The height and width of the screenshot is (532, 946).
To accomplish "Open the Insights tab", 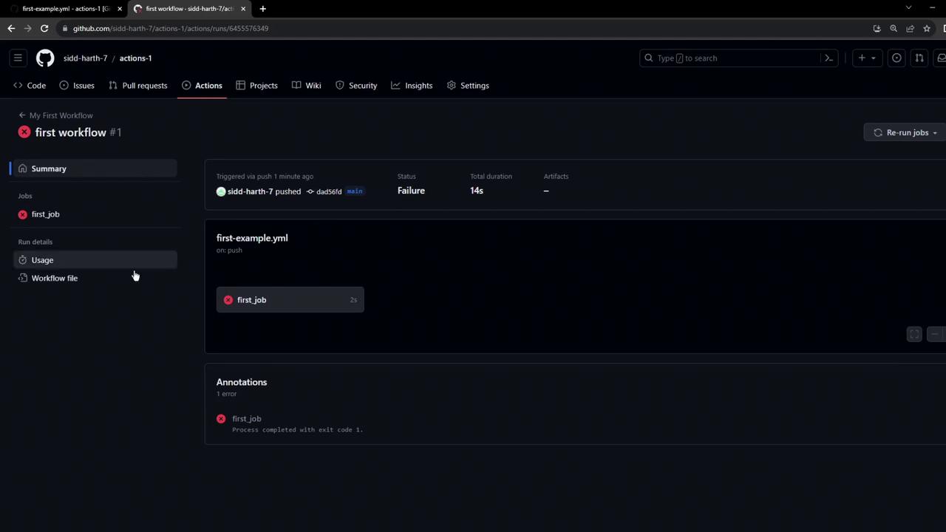I will pyautogui.click(x=412, y=85).
